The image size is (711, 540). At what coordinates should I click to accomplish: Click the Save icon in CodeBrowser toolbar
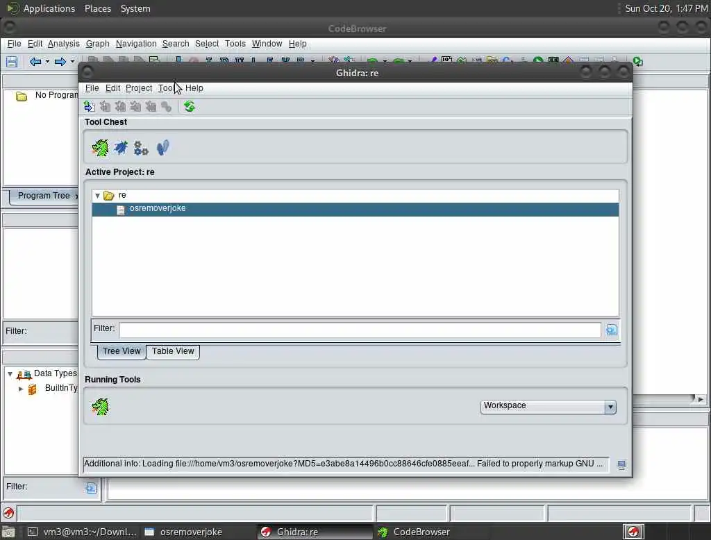12,62
